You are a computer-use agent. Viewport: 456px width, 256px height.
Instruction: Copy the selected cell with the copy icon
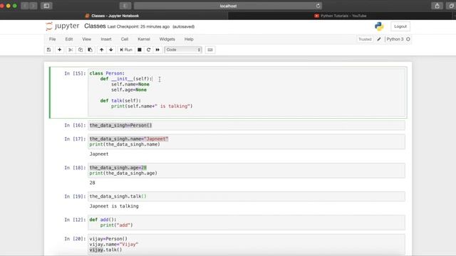click(81, 50)
